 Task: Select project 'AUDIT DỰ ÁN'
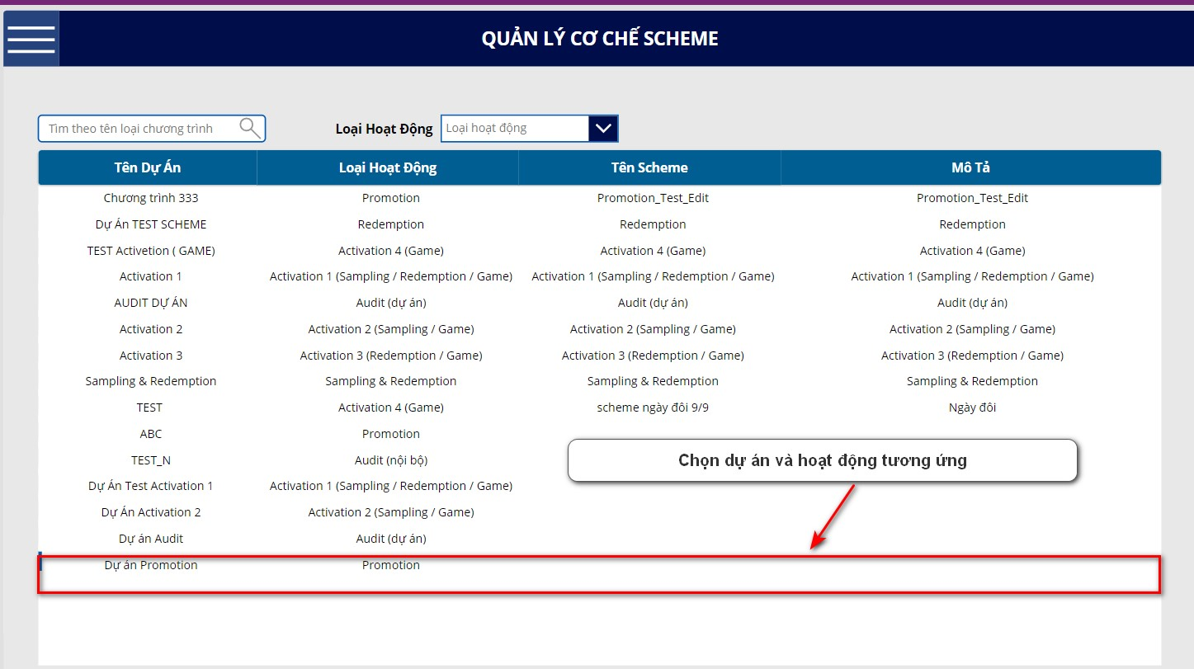pos(151,303)
